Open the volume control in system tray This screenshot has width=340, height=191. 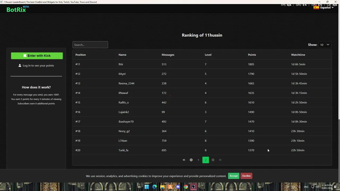317,187
